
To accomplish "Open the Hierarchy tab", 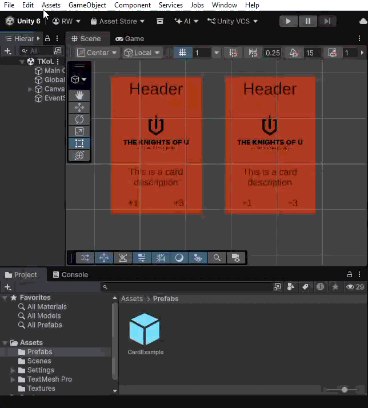I will click(20, 39).
